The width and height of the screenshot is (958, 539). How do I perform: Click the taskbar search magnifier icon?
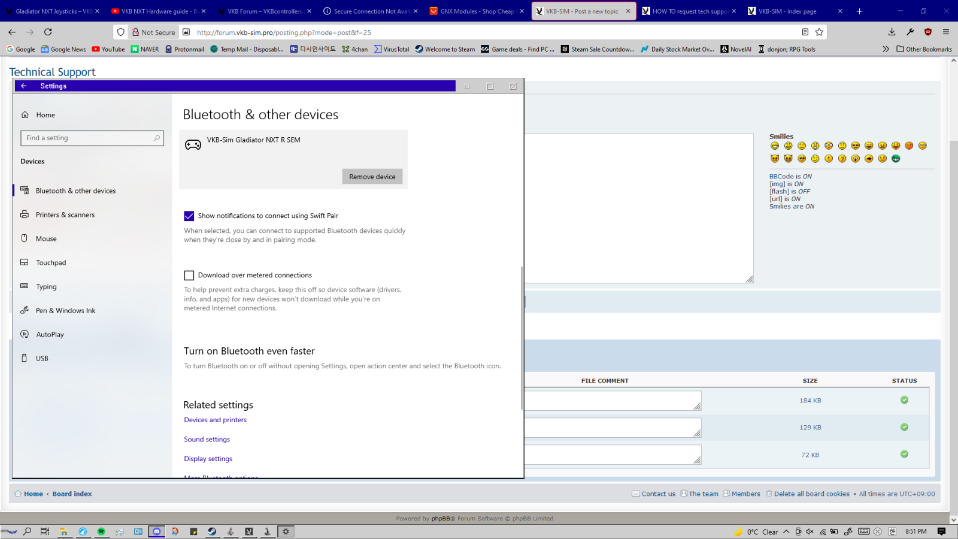(27, 532)
